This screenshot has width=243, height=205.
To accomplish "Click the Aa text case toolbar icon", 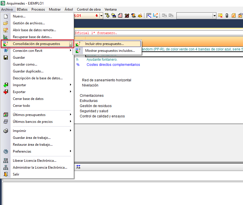I will pos(78,167).
